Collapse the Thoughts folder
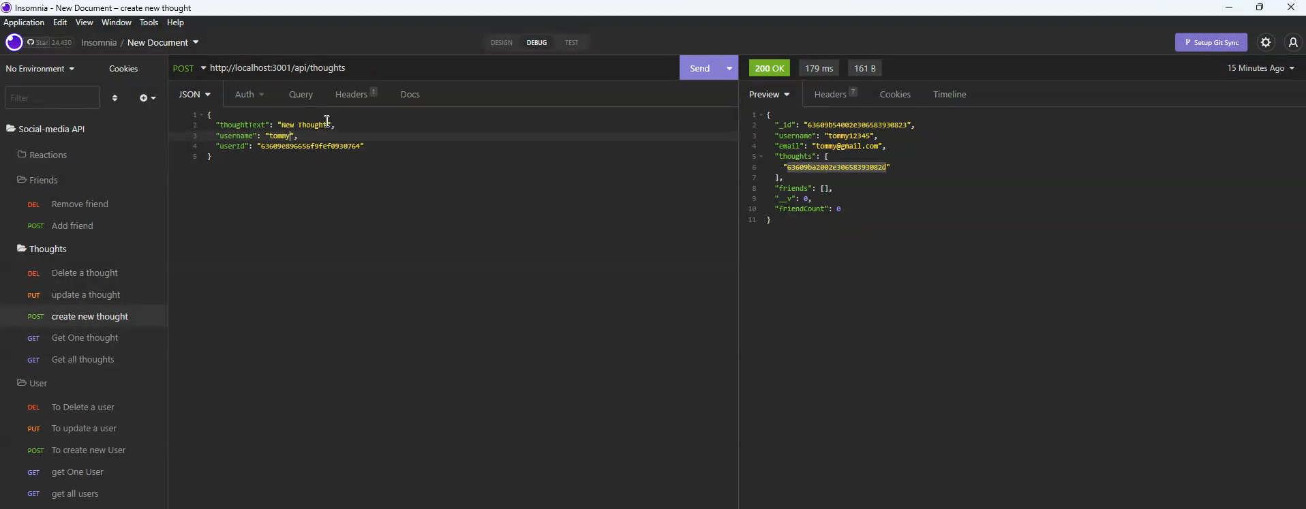Viewport: 1306px width, 509px height. pos(42,249)
